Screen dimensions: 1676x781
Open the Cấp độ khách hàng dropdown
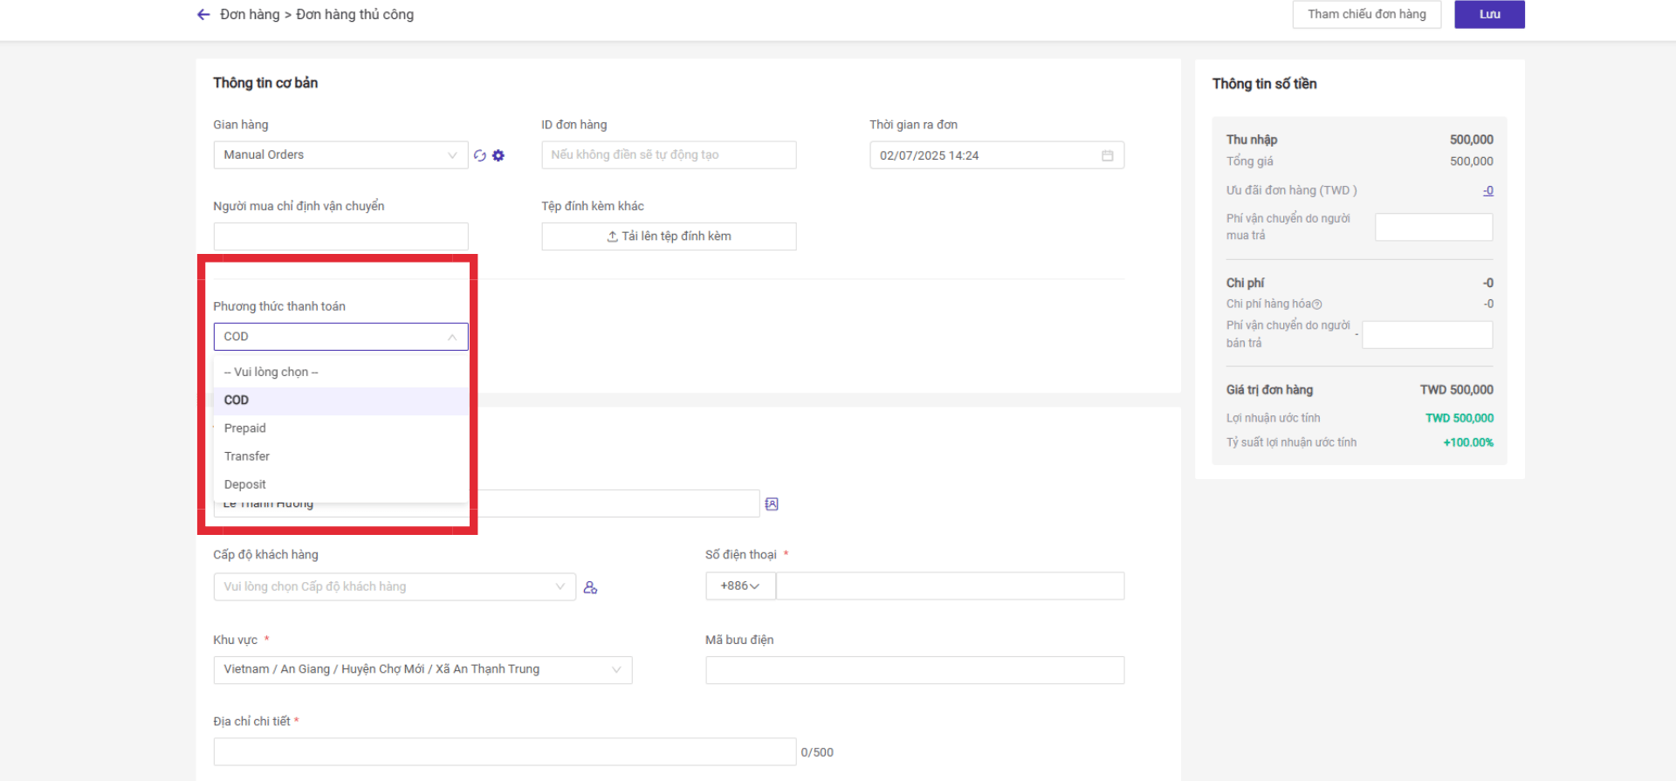click(x=394, y=587)
